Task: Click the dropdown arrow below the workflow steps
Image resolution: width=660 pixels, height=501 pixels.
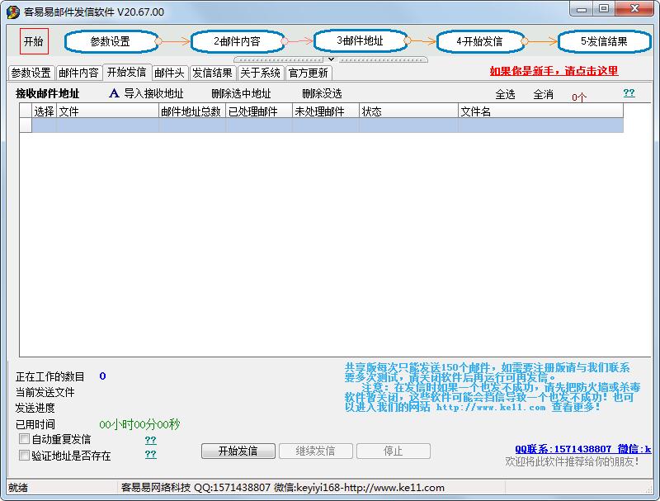Action: click(x=331, y=59)
